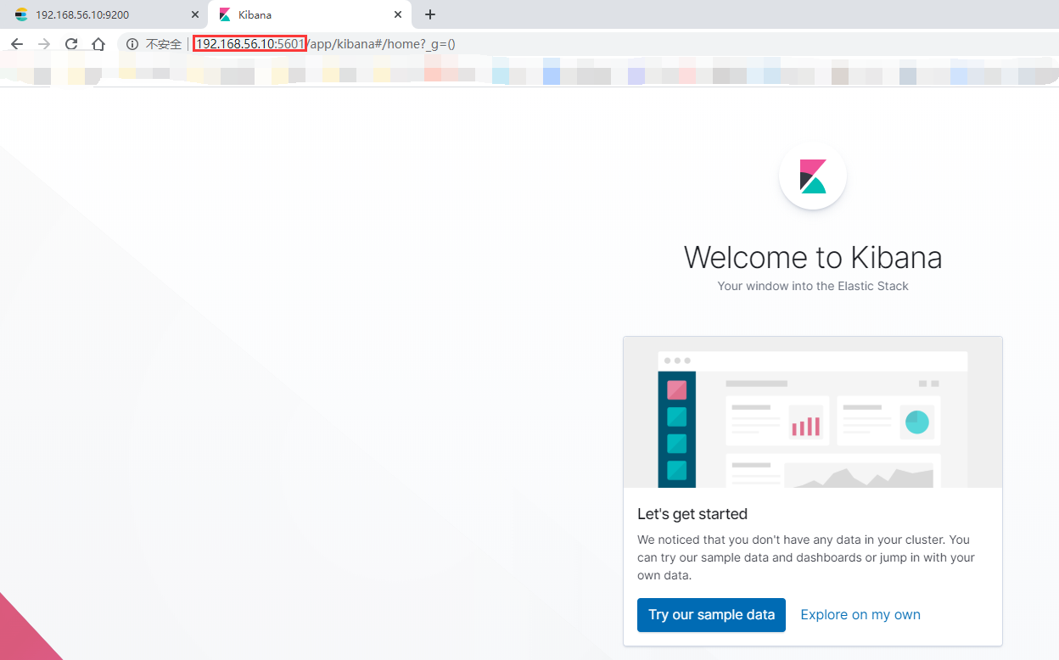1059x660 pixels.
Task: Click the dashboard illustration image
Action: (813, 412)
